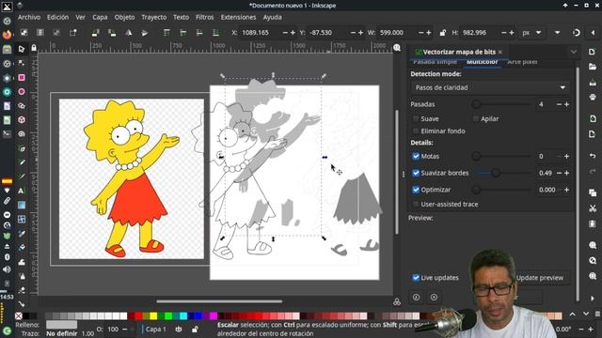The height and width of the screenshot is (338, 602).
Task: Select the Color dropper tool
Action: (x=22, y=233)
